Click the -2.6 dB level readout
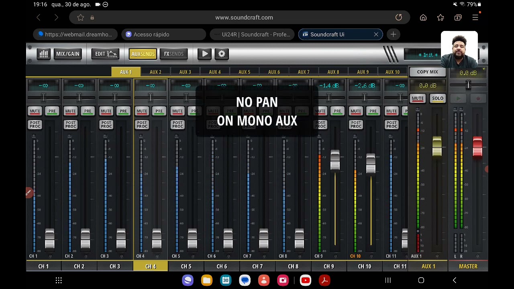This screenshot has width=514, height=289. [x=365, y=85]
